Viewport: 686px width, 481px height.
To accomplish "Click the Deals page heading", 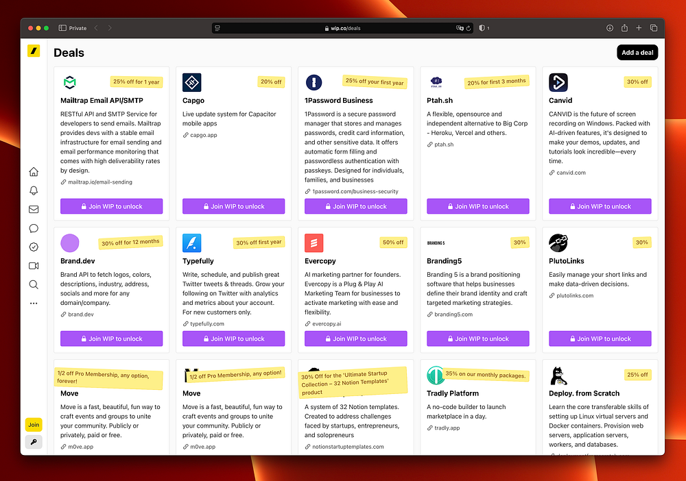I will 69,53.
